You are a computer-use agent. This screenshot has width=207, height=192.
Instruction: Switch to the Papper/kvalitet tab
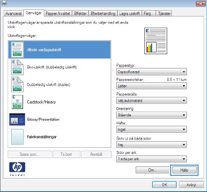coord(58,14)
